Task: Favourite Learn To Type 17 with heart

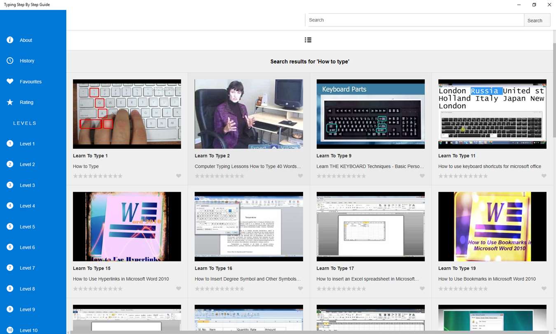Action: (422, 289)
